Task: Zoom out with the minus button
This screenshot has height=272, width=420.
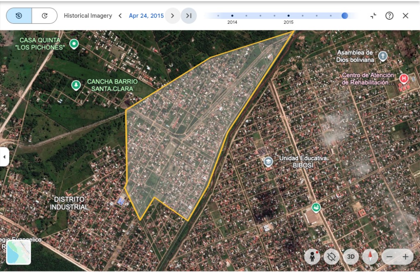Action: (390, 257)
